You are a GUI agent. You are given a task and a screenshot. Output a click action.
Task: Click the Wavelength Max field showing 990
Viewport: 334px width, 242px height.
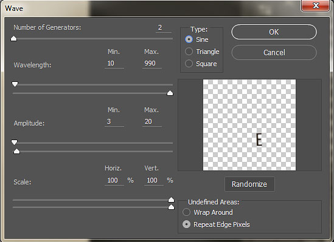pos(152,63)
